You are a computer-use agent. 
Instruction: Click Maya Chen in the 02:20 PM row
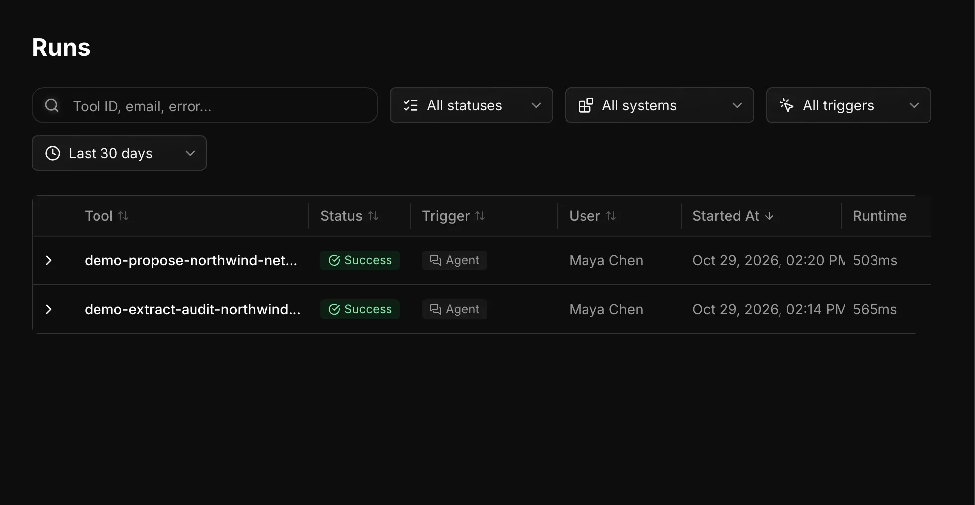(x=606, y=260)
